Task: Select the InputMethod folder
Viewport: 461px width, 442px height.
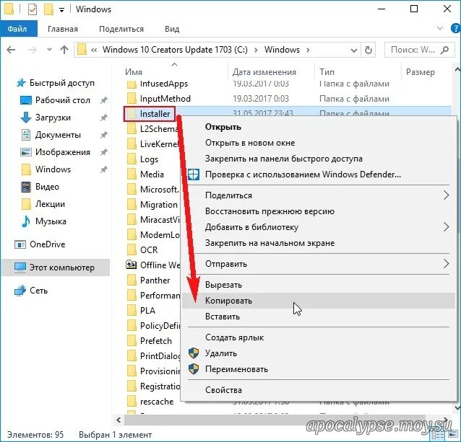Action: (165, 99)
